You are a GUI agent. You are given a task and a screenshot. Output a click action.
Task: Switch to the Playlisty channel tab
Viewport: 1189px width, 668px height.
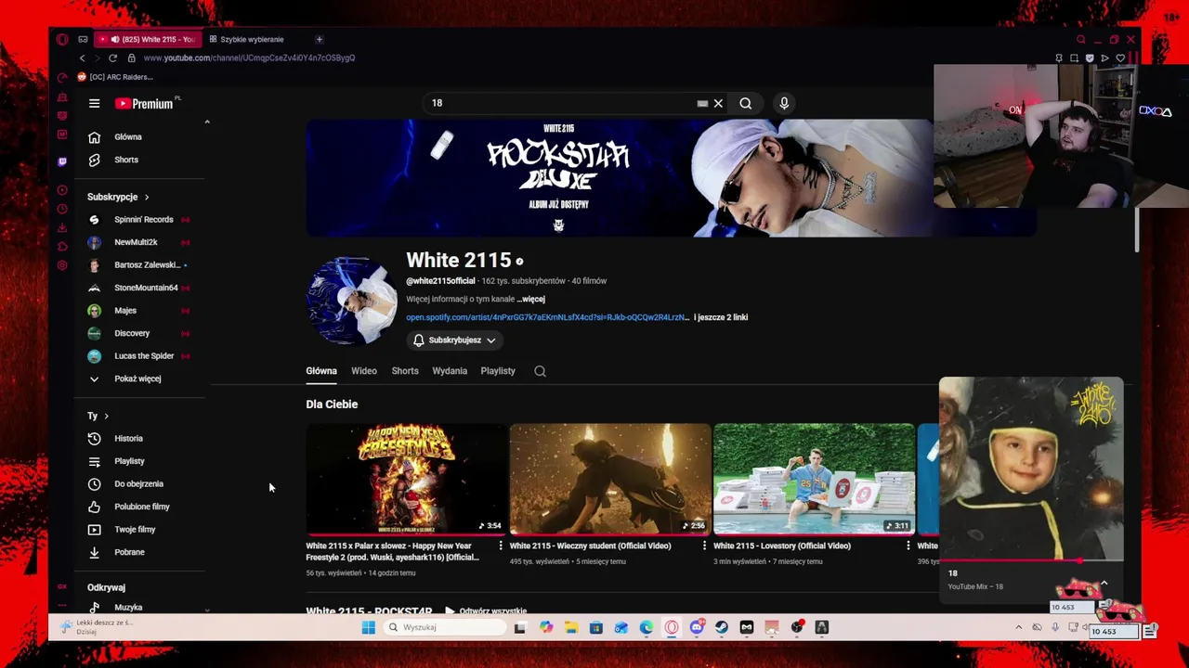pyautogui.click(x=498, y=371)
